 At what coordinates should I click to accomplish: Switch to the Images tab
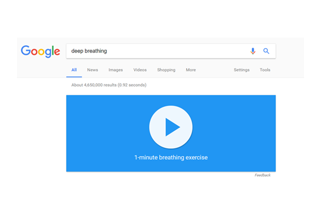[115, 70]
